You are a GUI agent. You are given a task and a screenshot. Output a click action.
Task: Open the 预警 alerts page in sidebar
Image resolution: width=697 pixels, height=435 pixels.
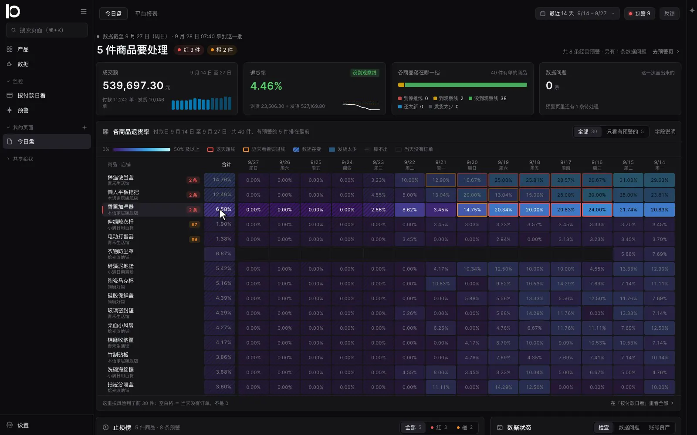[47, 110]
